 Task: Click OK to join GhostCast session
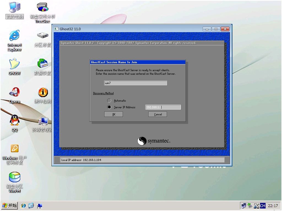tap(114, 114)
